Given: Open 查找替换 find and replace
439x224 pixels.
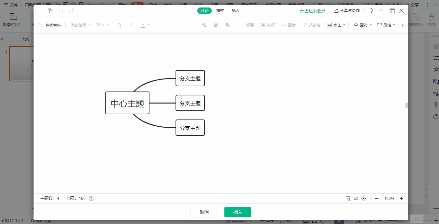Looking at the screenshot, I should pos(50,25).
